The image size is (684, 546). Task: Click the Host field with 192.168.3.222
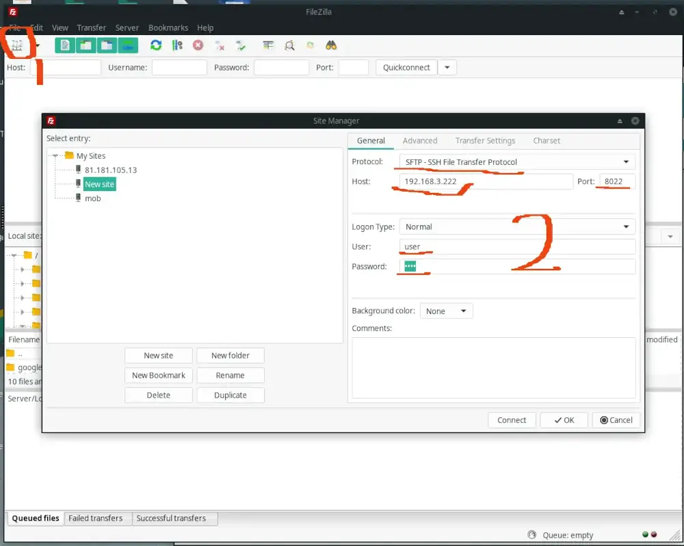[x=486, y=181]
